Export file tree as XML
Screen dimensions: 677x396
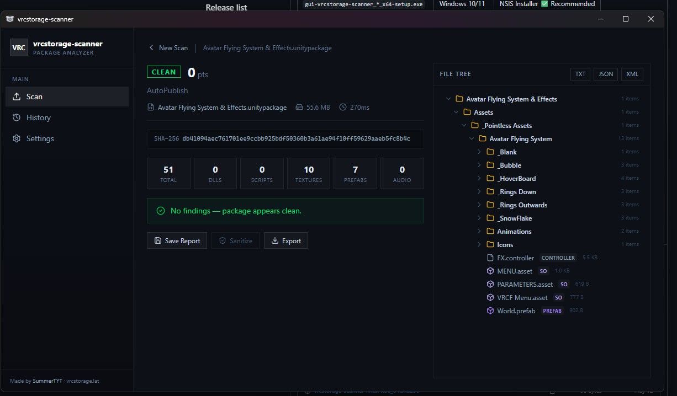pyautogui.click(x=632, y=74)
